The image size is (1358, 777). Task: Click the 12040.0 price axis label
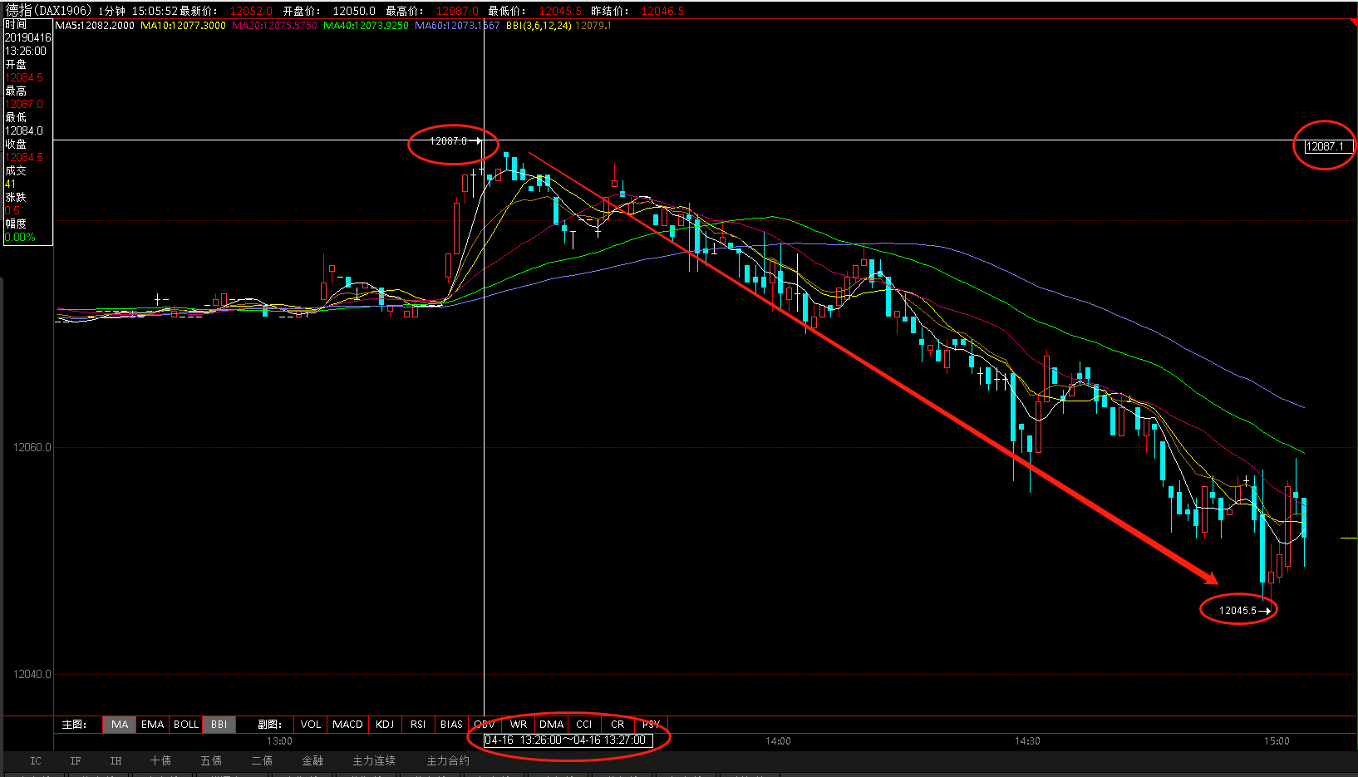tap(32, 674)
